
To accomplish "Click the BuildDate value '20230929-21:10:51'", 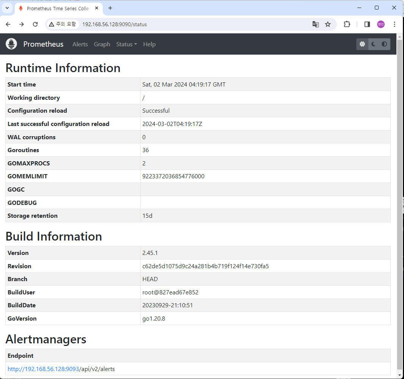I will point(168,305).
